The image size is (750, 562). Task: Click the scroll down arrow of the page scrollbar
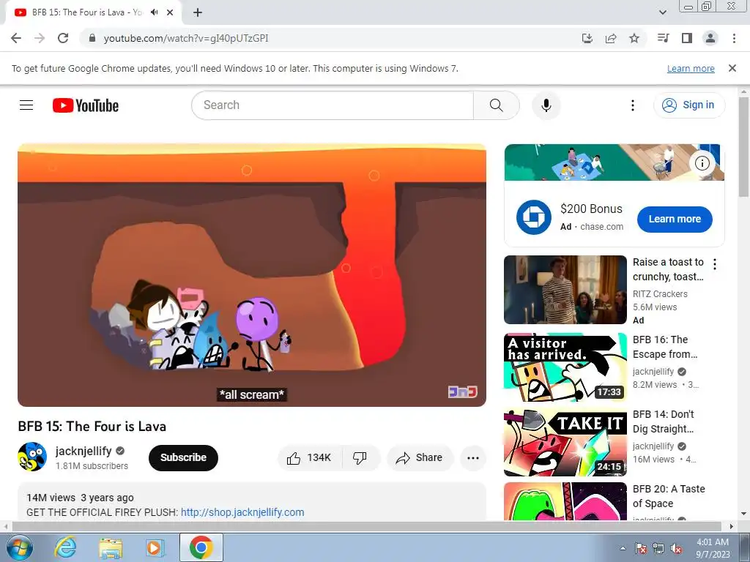pos(744,514)
